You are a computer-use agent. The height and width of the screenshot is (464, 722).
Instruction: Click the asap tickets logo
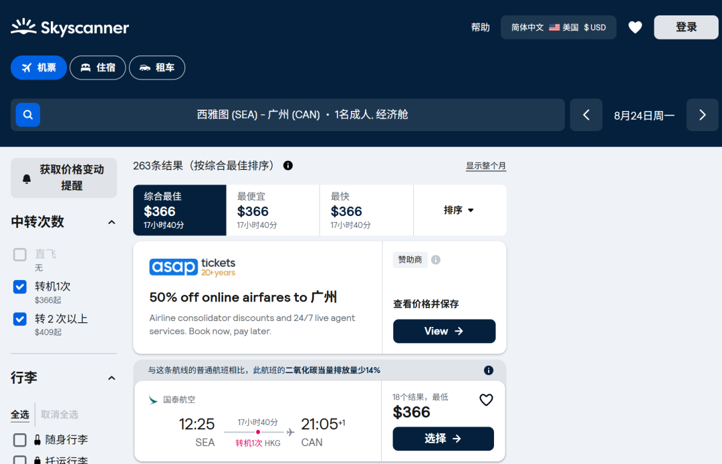click(x=192, y=267)
